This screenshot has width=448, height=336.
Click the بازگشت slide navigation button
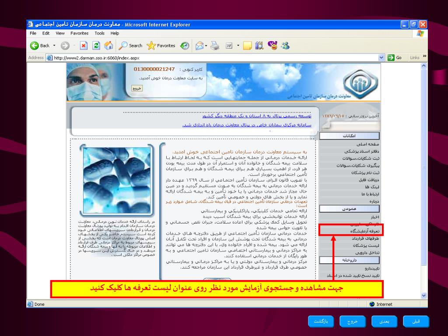click(x=321, y=321)
